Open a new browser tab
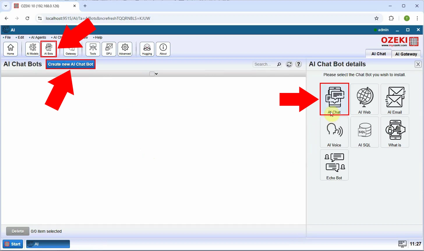The image size is (424, 251). (x=85, y=6)
